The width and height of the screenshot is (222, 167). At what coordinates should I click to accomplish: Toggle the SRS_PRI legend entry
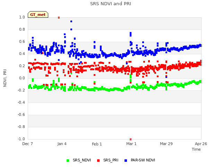pyautogui.click(x=108, y=160)
